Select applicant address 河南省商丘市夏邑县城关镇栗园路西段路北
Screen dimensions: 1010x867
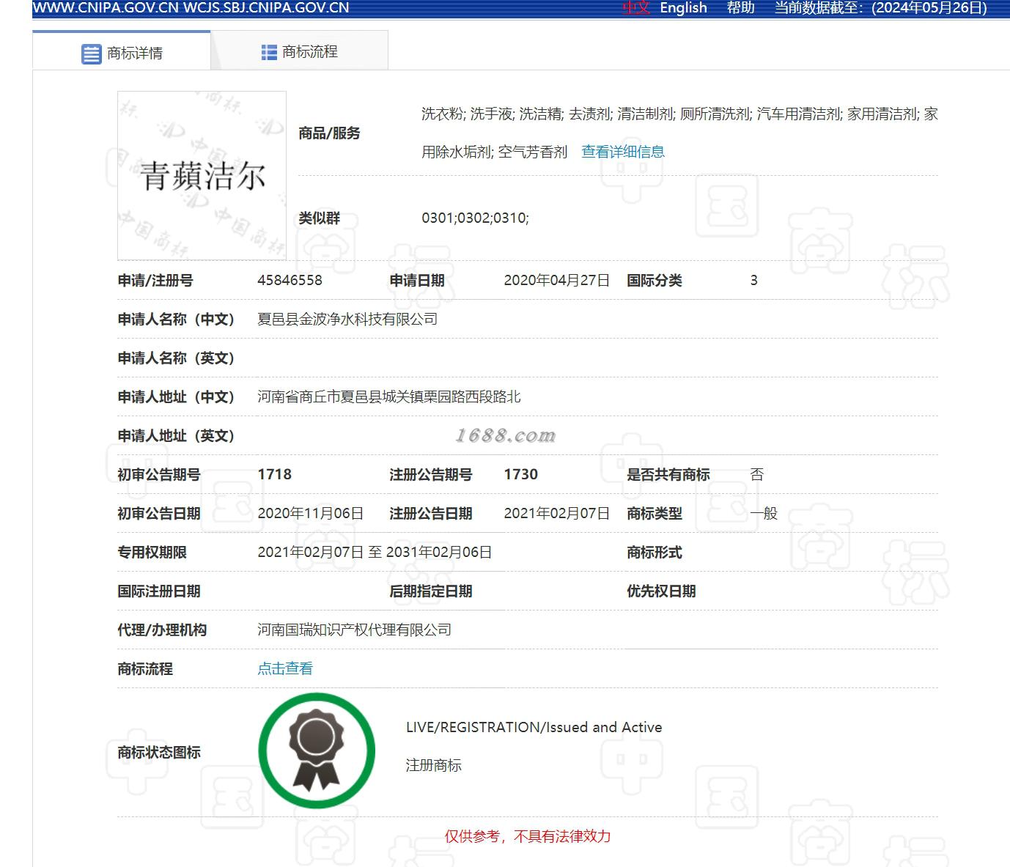(389, 396)
